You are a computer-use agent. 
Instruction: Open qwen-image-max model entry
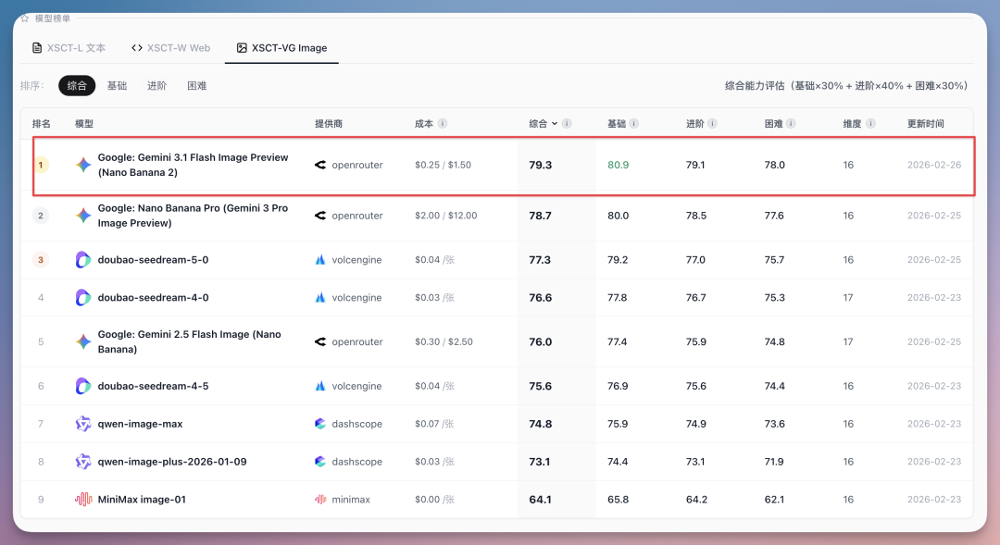click(141, 424)
